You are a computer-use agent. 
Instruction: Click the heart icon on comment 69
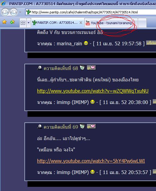tap(91, 126)
